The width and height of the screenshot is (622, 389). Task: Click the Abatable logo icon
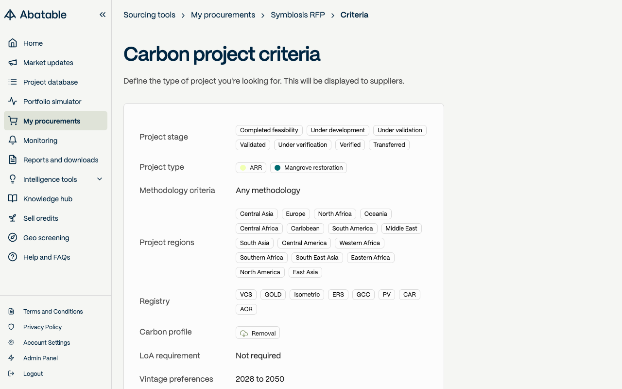[x=10, y=15]
